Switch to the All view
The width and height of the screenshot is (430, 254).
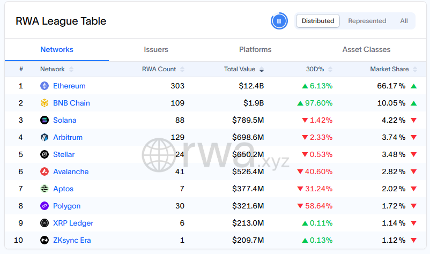click(x=404, y=21)
